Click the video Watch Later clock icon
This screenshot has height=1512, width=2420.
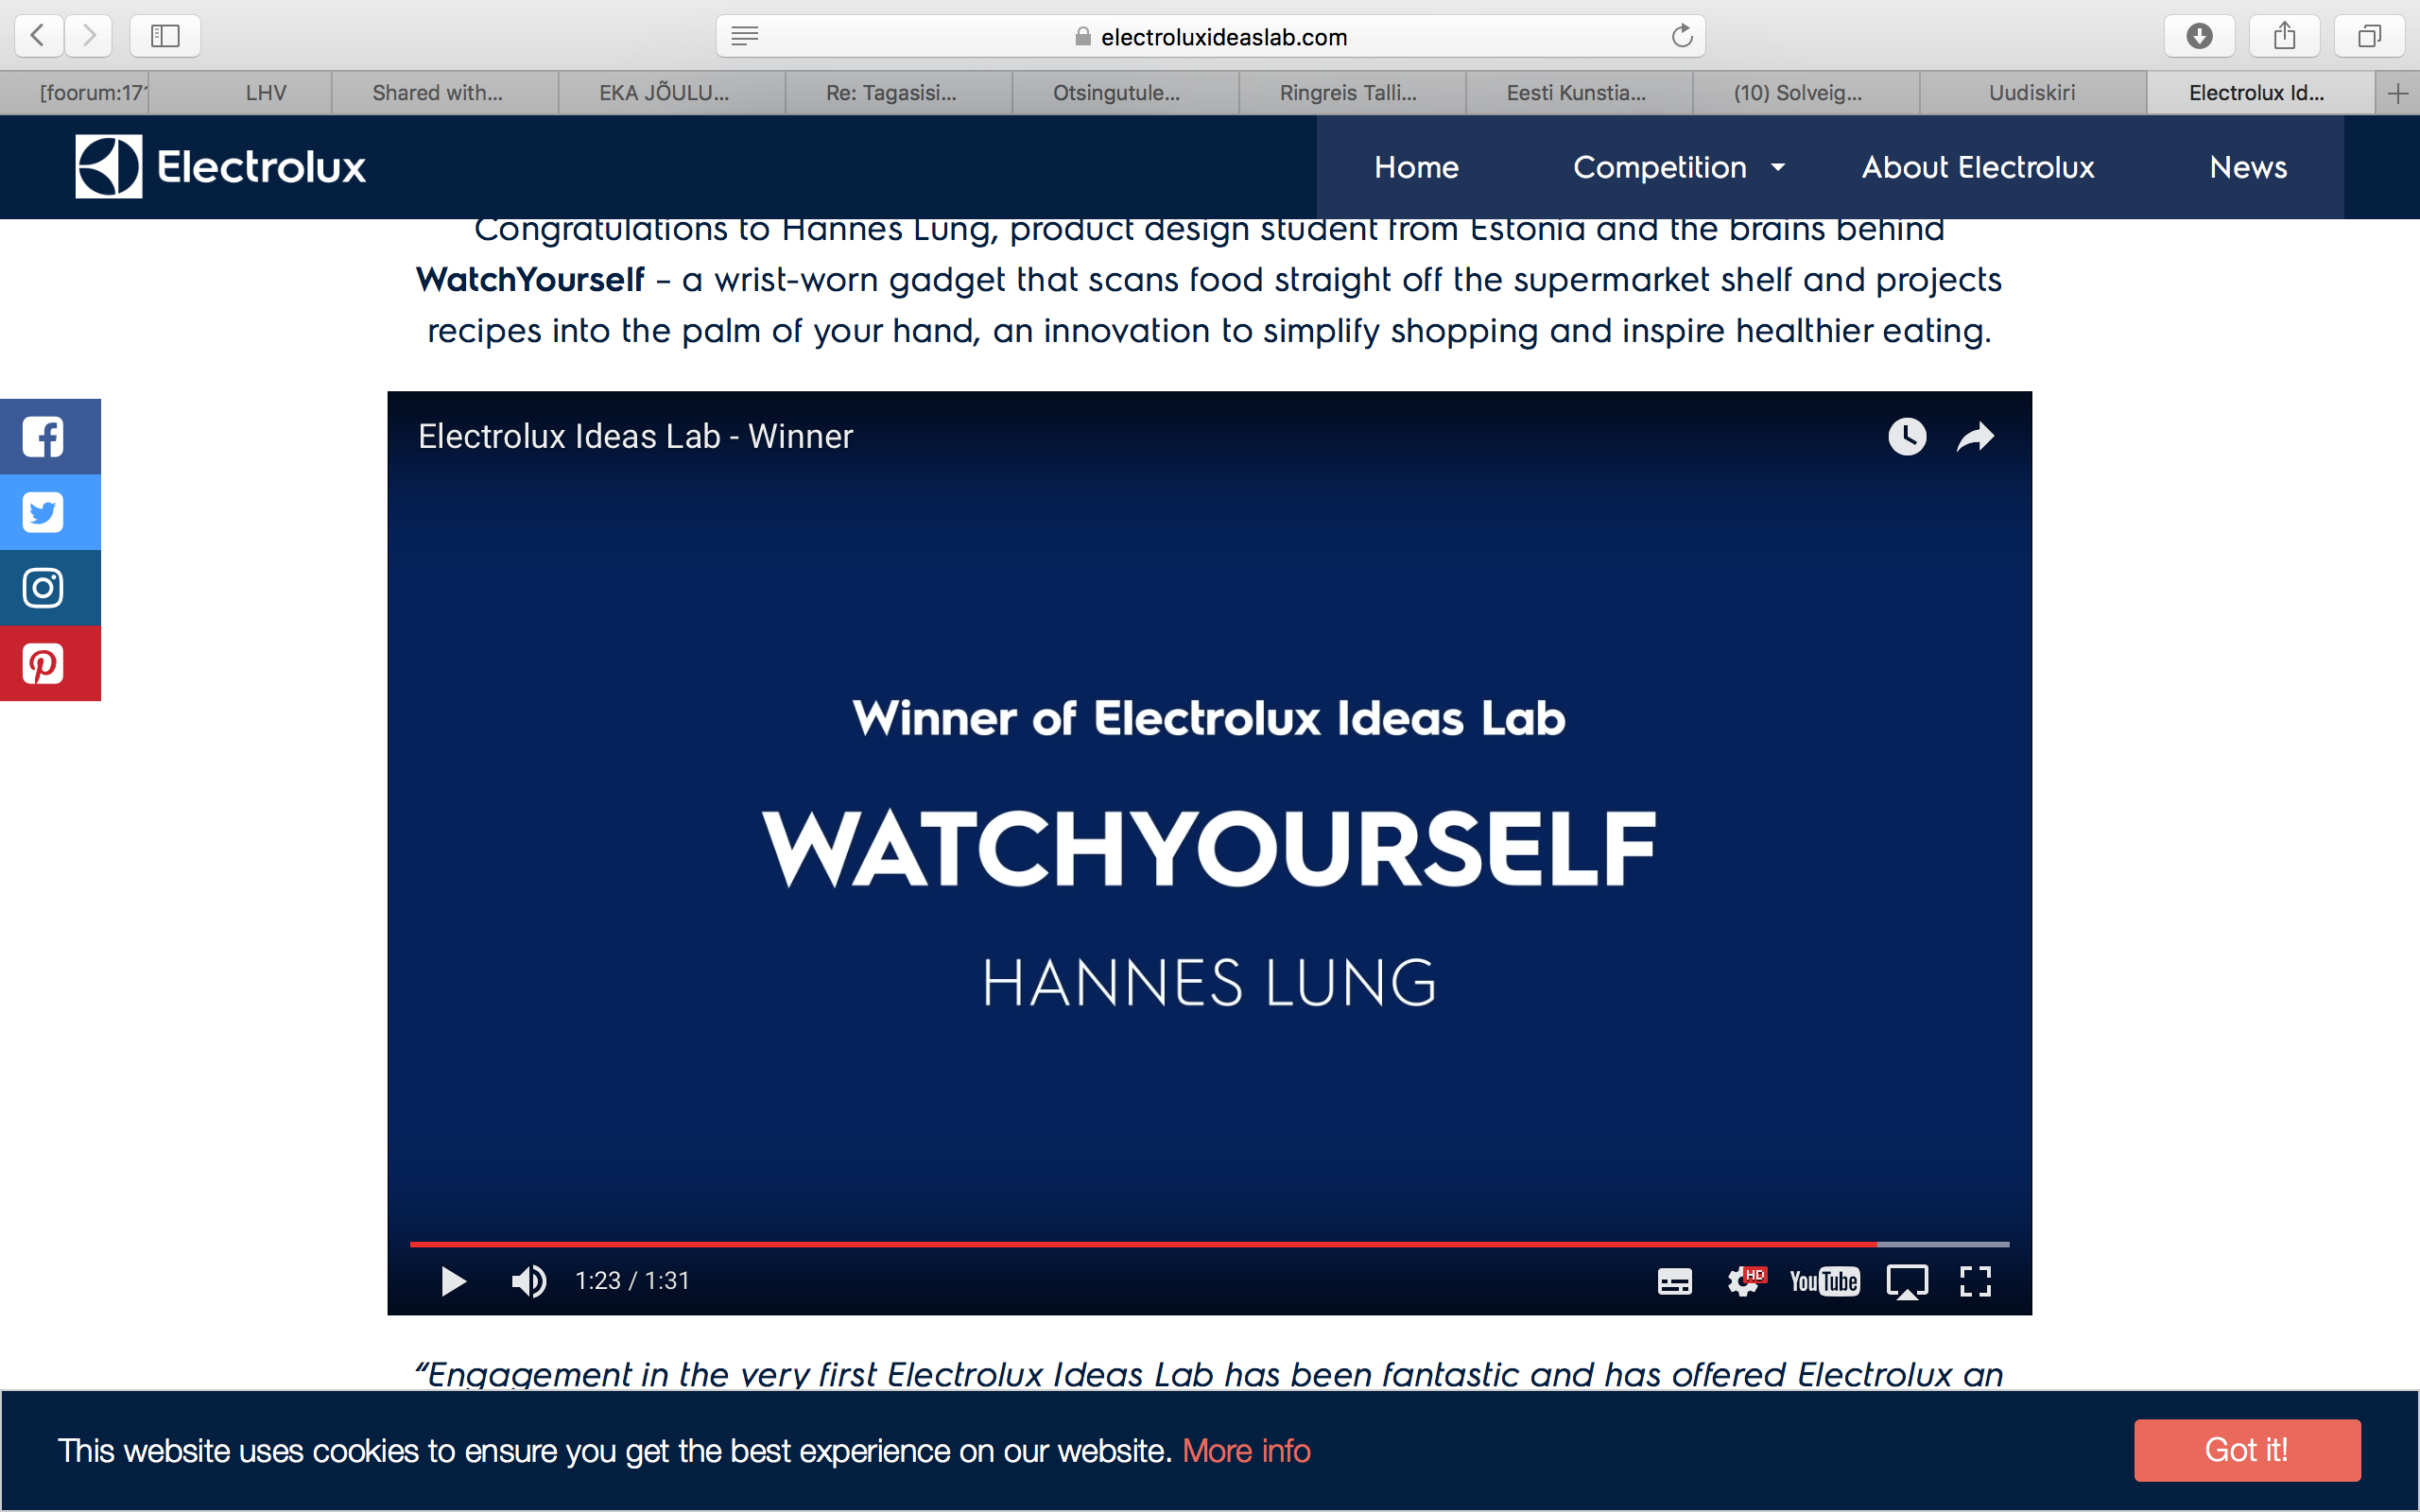(x=1906, y=437)
